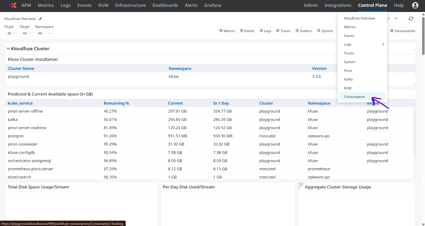Viewport: 425px width, 226px height.
Task: Click the pinot-server-offline row name
Action: click(25, 111)
